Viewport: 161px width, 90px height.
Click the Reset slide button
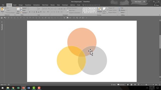(23, 10)
